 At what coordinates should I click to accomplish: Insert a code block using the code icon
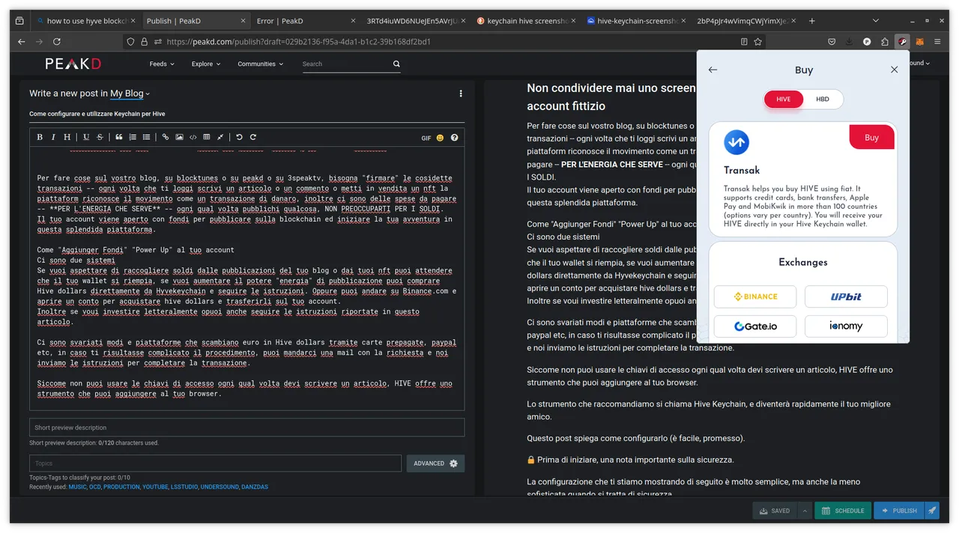pyautogui.click(x=193, y=137)
